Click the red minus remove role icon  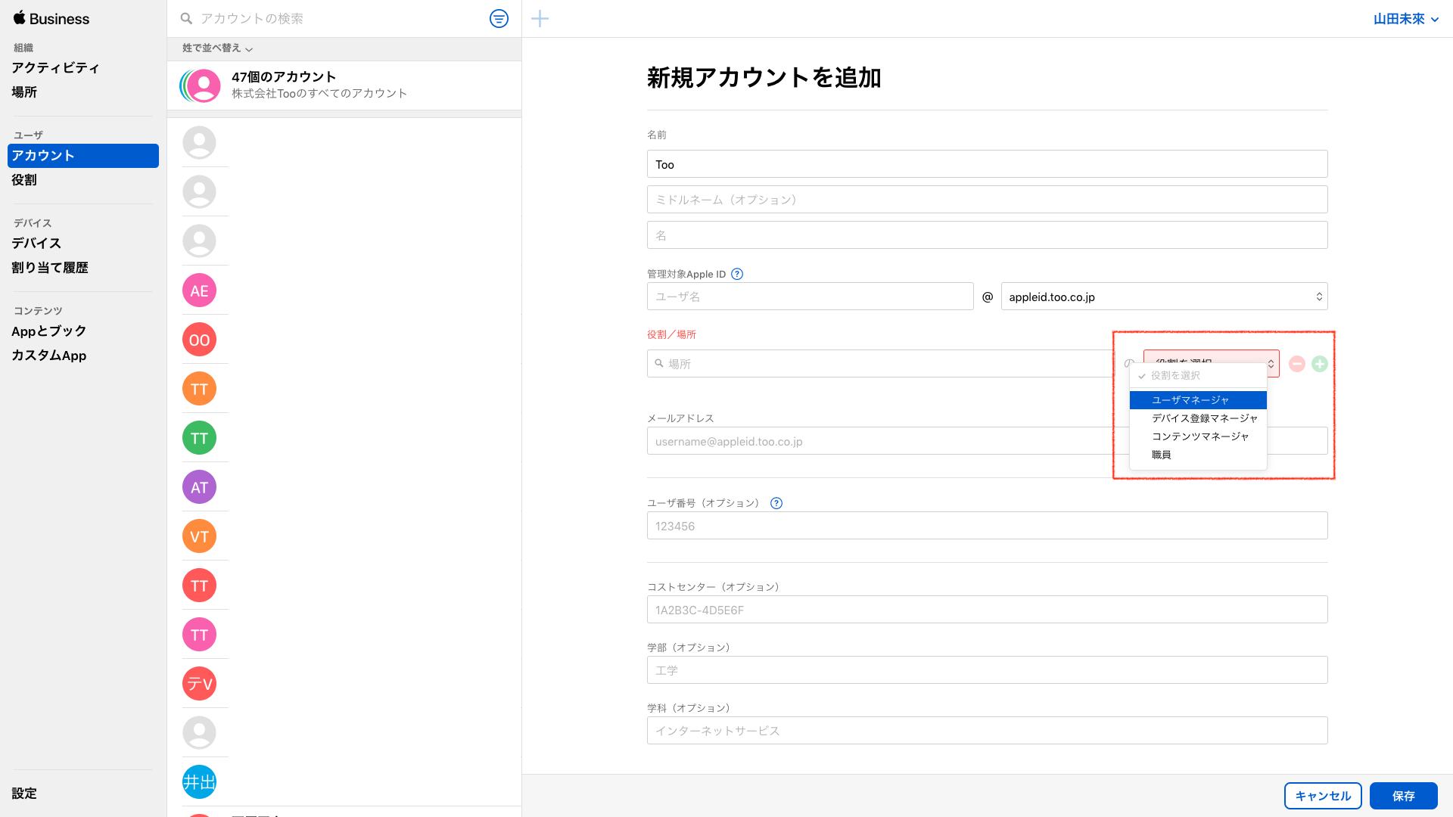pos(1297,364)
